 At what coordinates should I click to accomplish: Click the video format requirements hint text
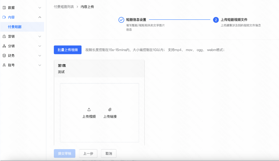pos(155,50)
